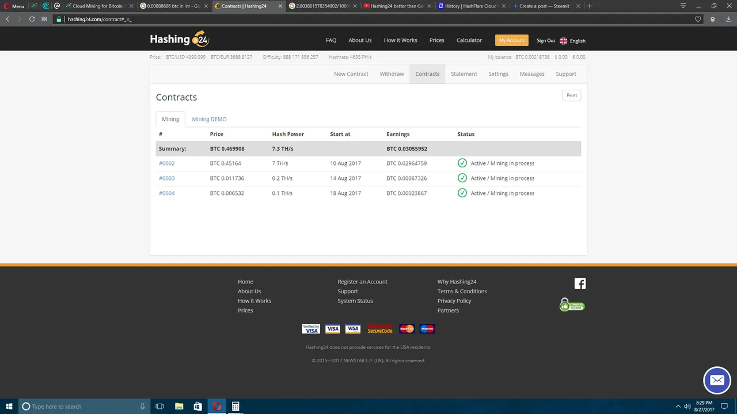Click the hashing24.com address bar

(368, 19)
